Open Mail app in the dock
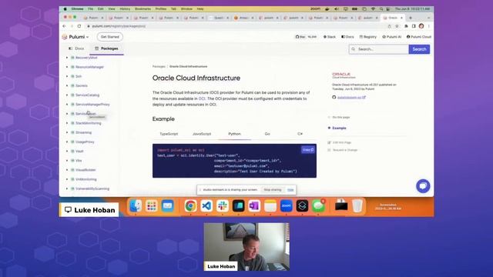The height and width of the screenshot is (277, 493). coord(168,206)
